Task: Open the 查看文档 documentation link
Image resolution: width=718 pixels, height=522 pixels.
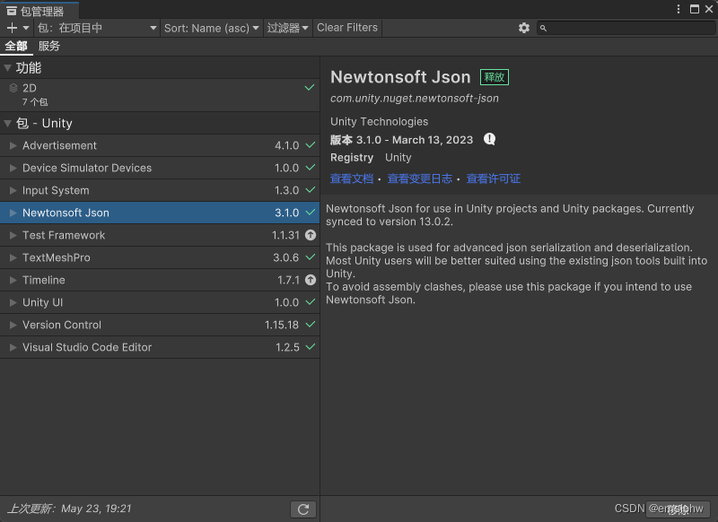Action: coord(352,178)
